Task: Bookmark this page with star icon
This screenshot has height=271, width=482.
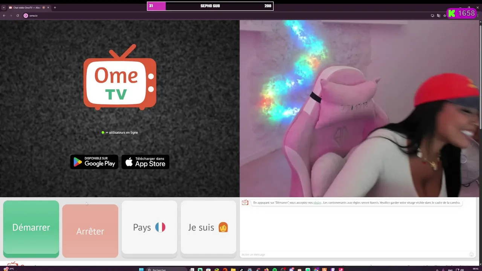Action: pyautogui.click(x=445, y=15)
